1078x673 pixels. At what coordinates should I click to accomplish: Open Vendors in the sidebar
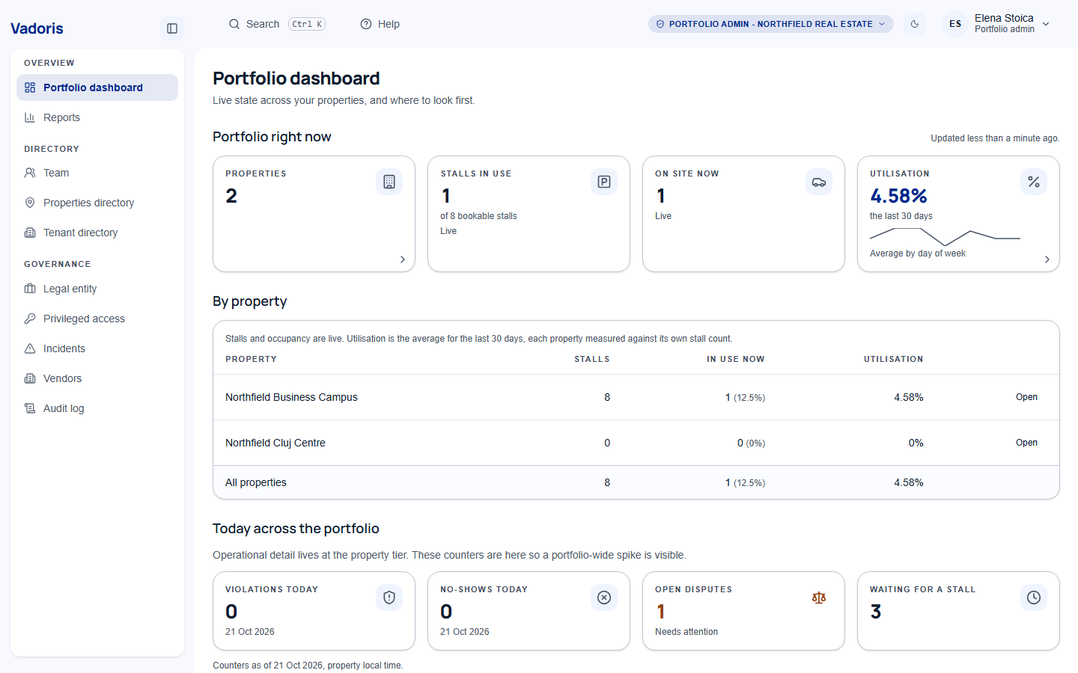(x=97, y=378)
